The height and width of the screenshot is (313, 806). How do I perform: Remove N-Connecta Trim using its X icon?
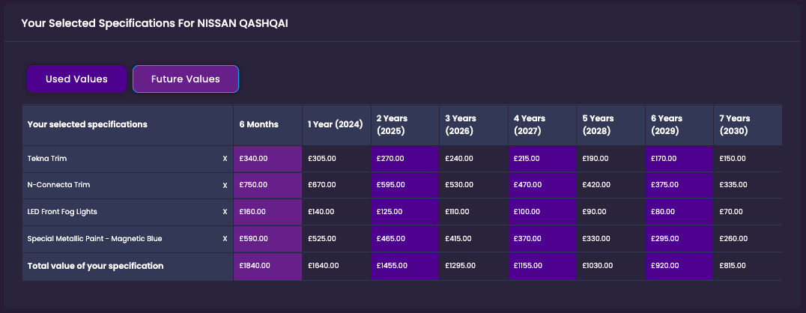(225, 185)
